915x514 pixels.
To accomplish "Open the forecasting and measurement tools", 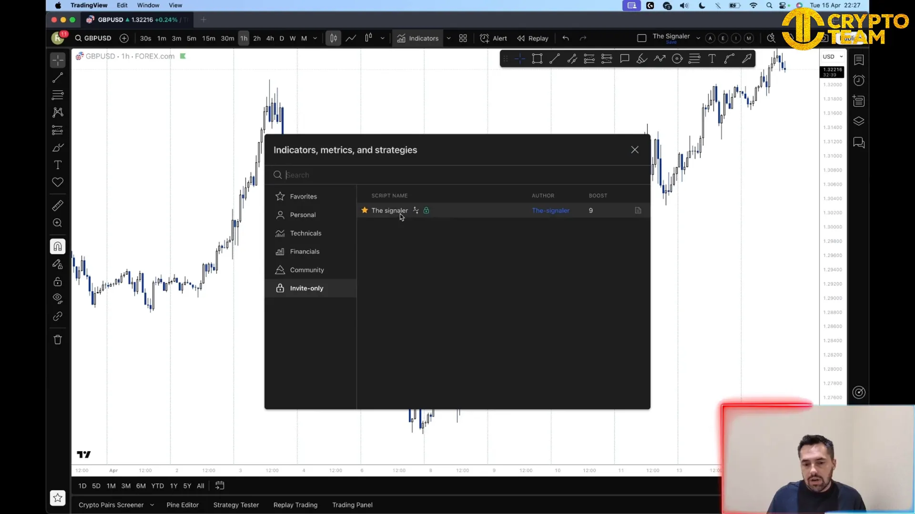I will (x=58, y=130).
